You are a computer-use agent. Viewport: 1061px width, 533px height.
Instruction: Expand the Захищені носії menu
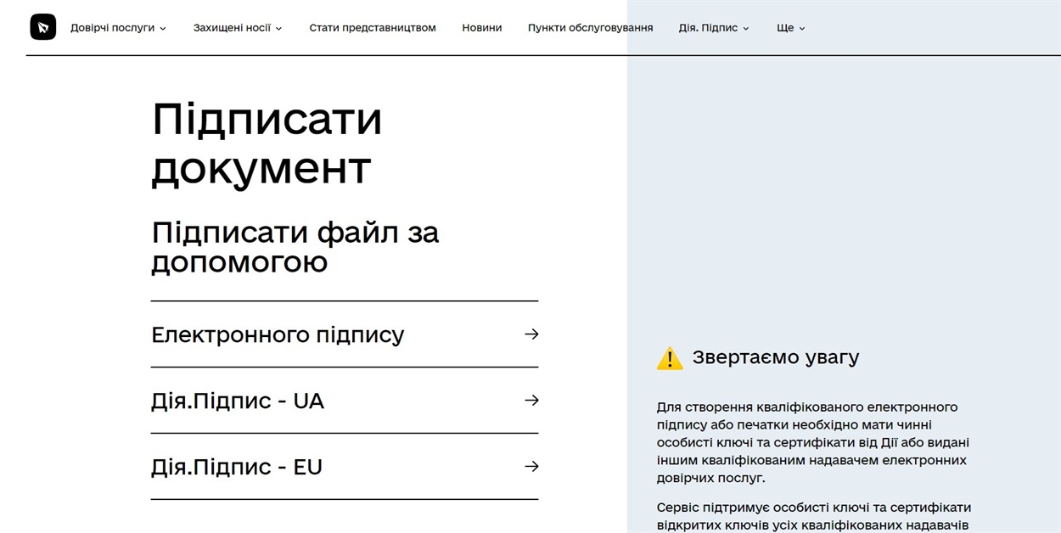pyautogui.click(x=238, y=28)
